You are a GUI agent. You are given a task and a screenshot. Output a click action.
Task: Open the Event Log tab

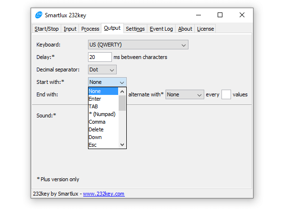point(161,29)
